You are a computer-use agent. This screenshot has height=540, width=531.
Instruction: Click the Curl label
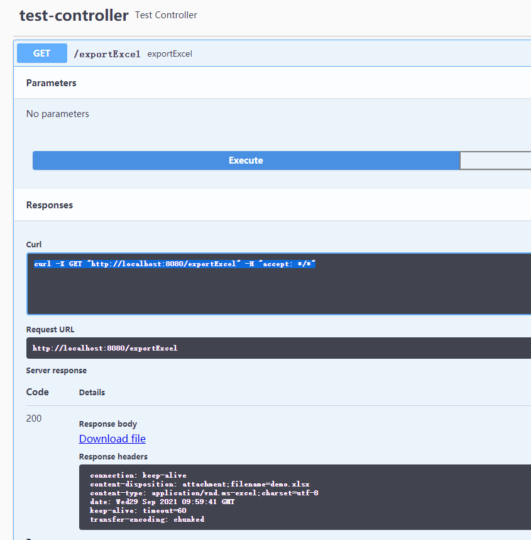click(34, 245)
